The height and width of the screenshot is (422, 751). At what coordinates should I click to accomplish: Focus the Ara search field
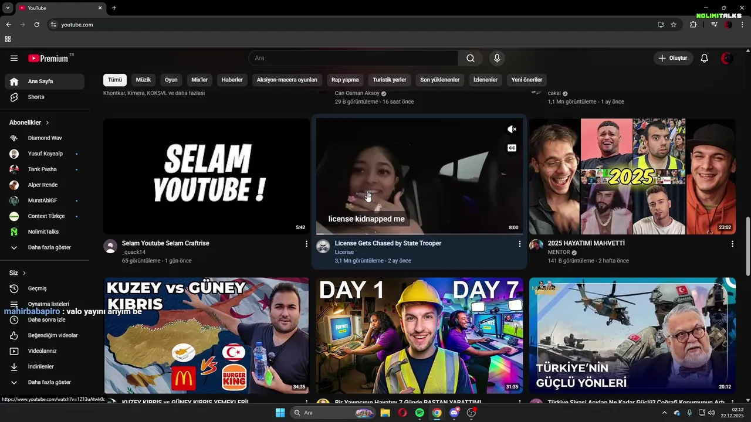click(x=353, y=58)
